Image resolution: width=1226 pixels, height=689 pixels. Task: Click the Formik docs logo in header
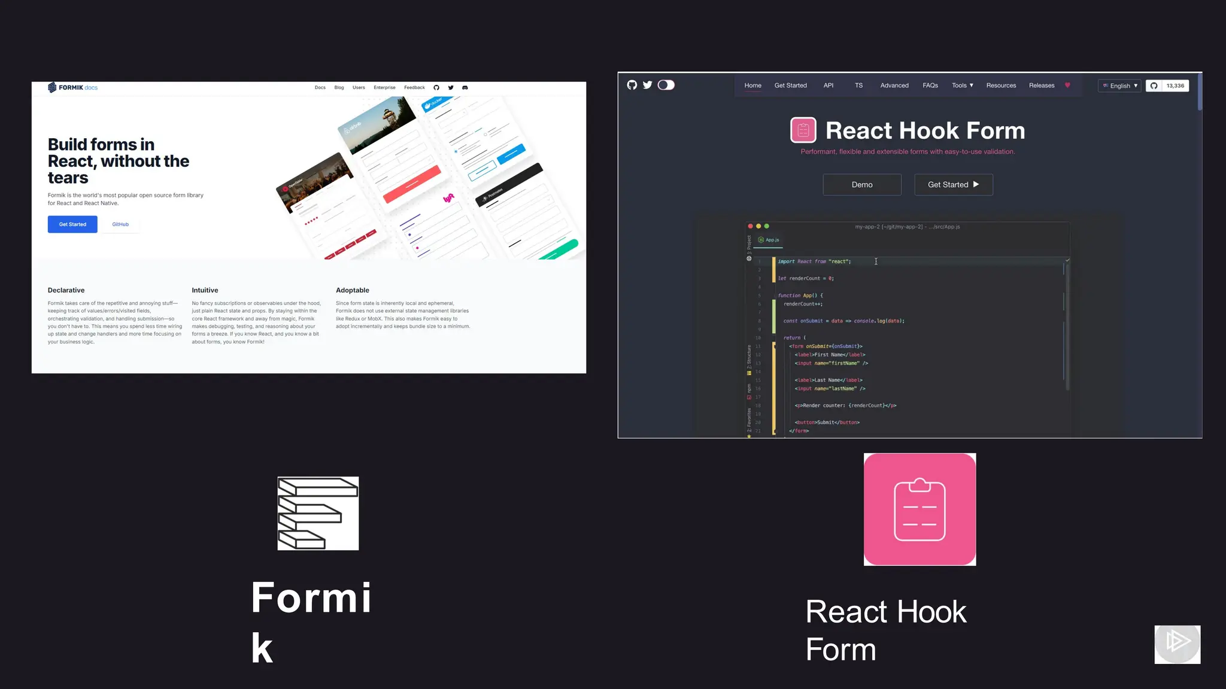pos(72,87)
